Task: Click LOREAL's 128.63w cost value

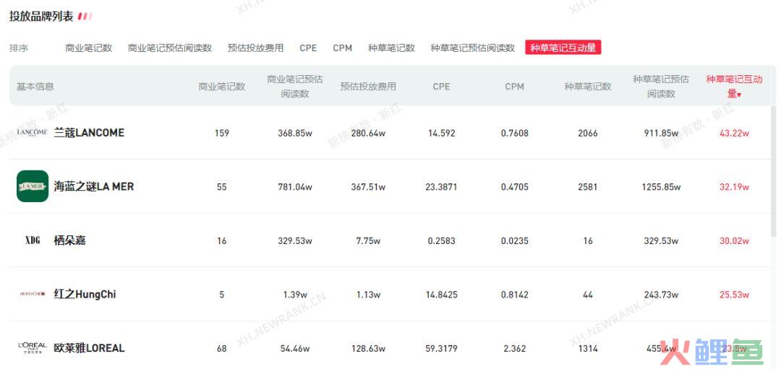Action: point(368,348)
